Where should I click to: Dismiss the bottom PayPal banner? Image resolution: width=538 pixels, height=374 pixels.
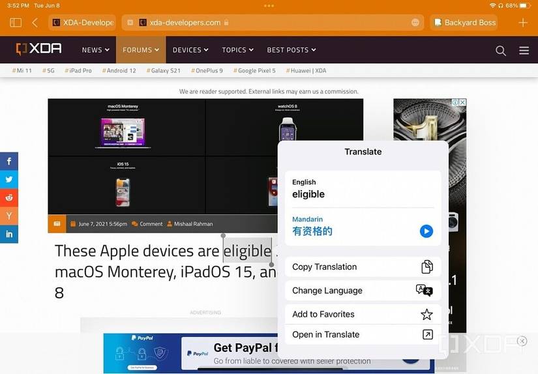[x=522, y=341]
